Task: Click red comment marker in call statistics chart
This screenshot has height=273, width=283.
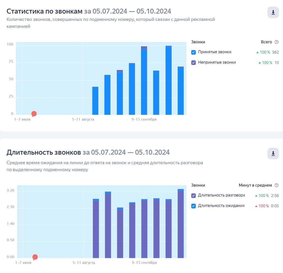Action: coord(34,114)
